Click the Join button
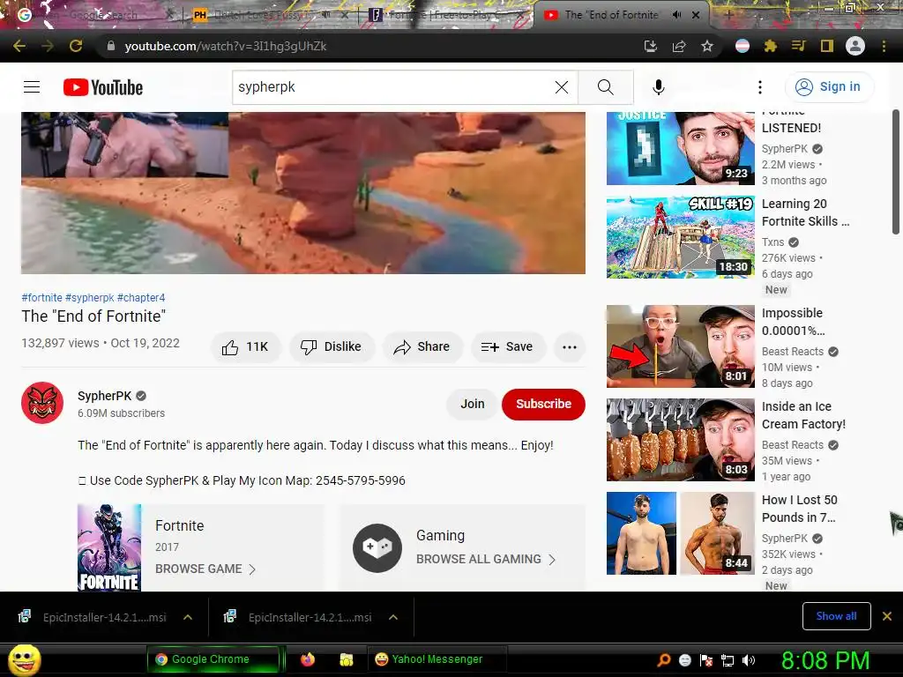903x677 pixels. click(473, 404)
